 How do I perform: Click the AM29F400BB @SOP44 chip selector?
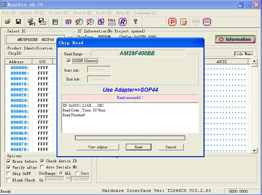click(x=35, y=40)
